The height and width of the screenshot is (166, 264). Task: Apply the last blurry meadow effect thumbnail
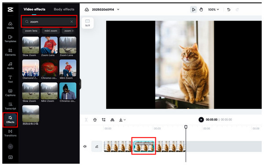31,114
